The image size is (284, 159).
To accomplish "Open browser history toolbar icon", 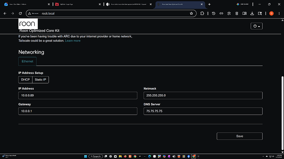I will pos(214,14).
